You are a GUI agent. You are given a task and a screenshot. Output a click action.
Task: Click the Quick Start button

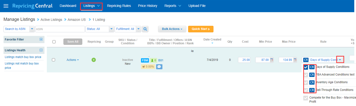pyautogui.click(x=201, y=29)
